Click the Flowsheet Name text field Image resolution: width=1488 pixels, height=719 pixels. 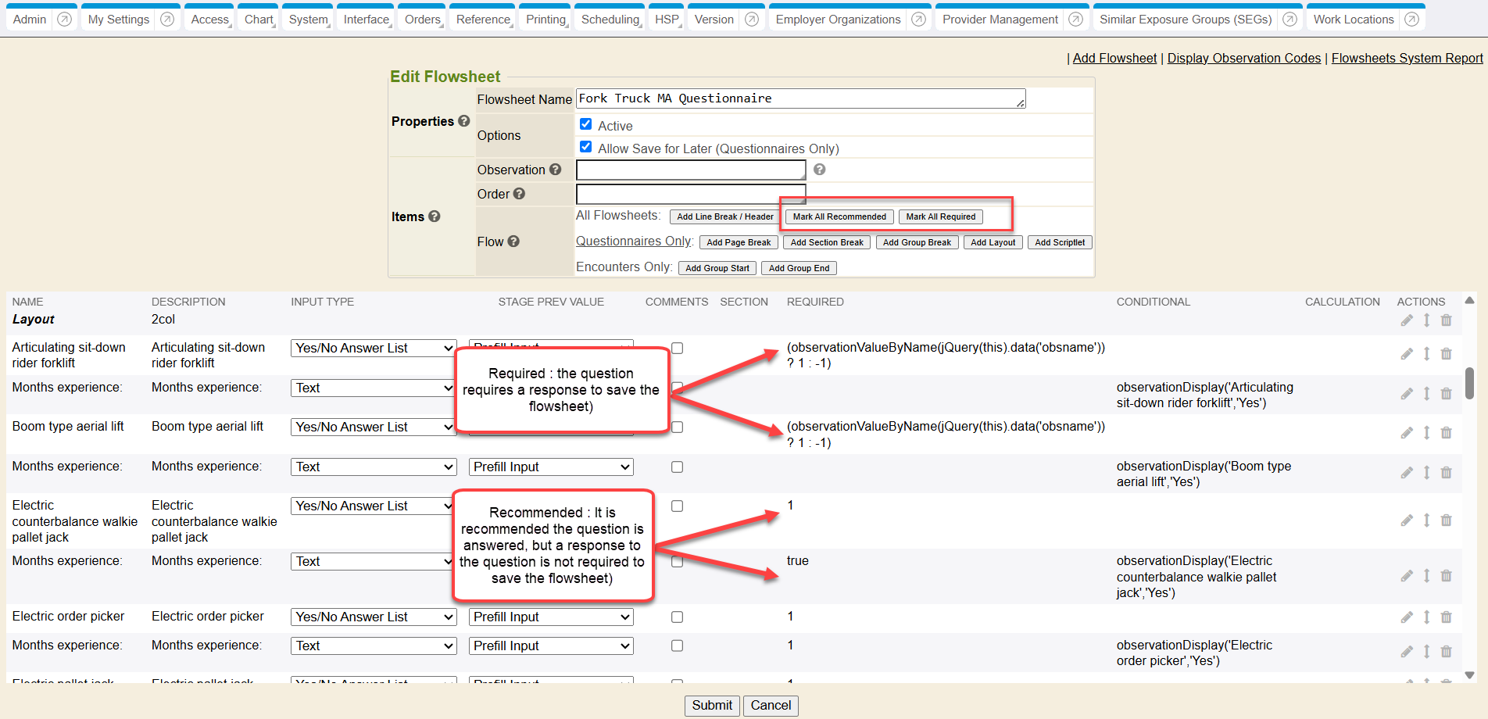pyautogui.click(x=797, y=98)
